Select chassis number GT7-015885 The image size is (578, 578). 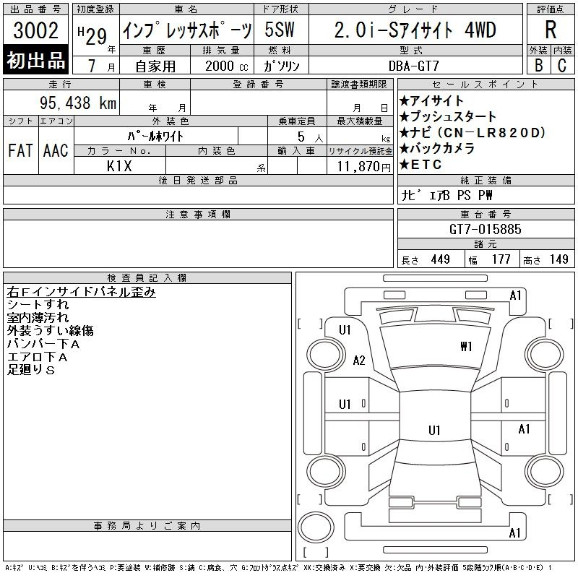coord(485,229)
